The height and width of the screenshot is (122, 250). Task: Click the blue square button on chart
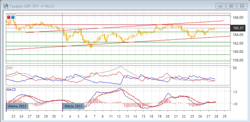pos(13,17)
